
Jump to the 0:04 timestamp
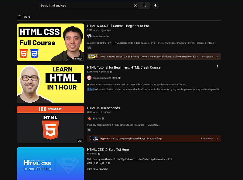(x=90, y=89)
